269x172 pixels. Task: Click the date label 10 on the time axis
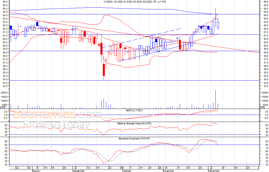[x=88, y=168]
